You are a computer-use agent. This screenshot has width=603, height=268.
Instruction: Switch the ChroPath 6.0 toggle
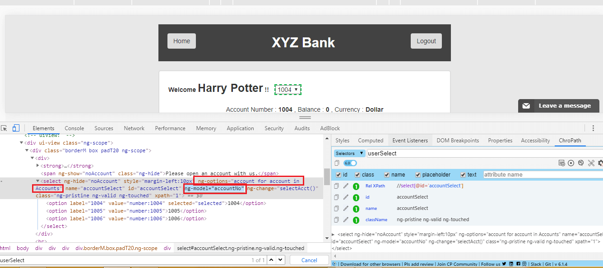[x=350, y=163]
